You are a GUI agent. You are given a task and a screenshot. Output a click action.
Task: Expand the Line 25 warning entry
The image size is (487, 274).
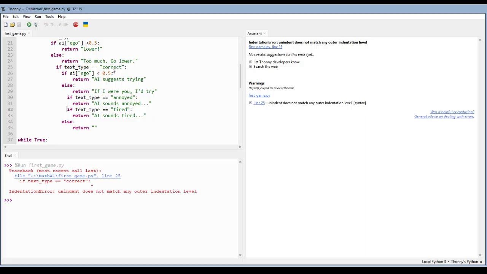pos(250,103)
